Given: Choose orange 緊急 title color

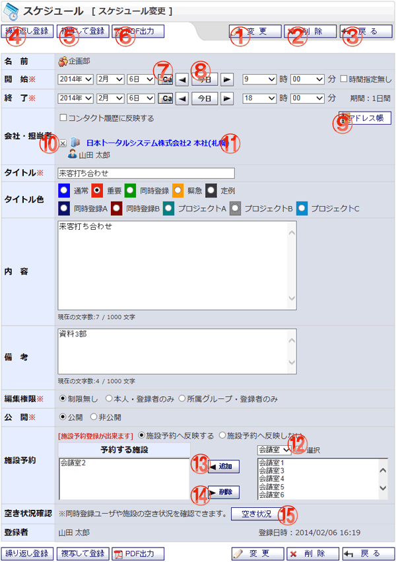Looking at the screenshot, I should pyautogui.click(x=178, y=190).
